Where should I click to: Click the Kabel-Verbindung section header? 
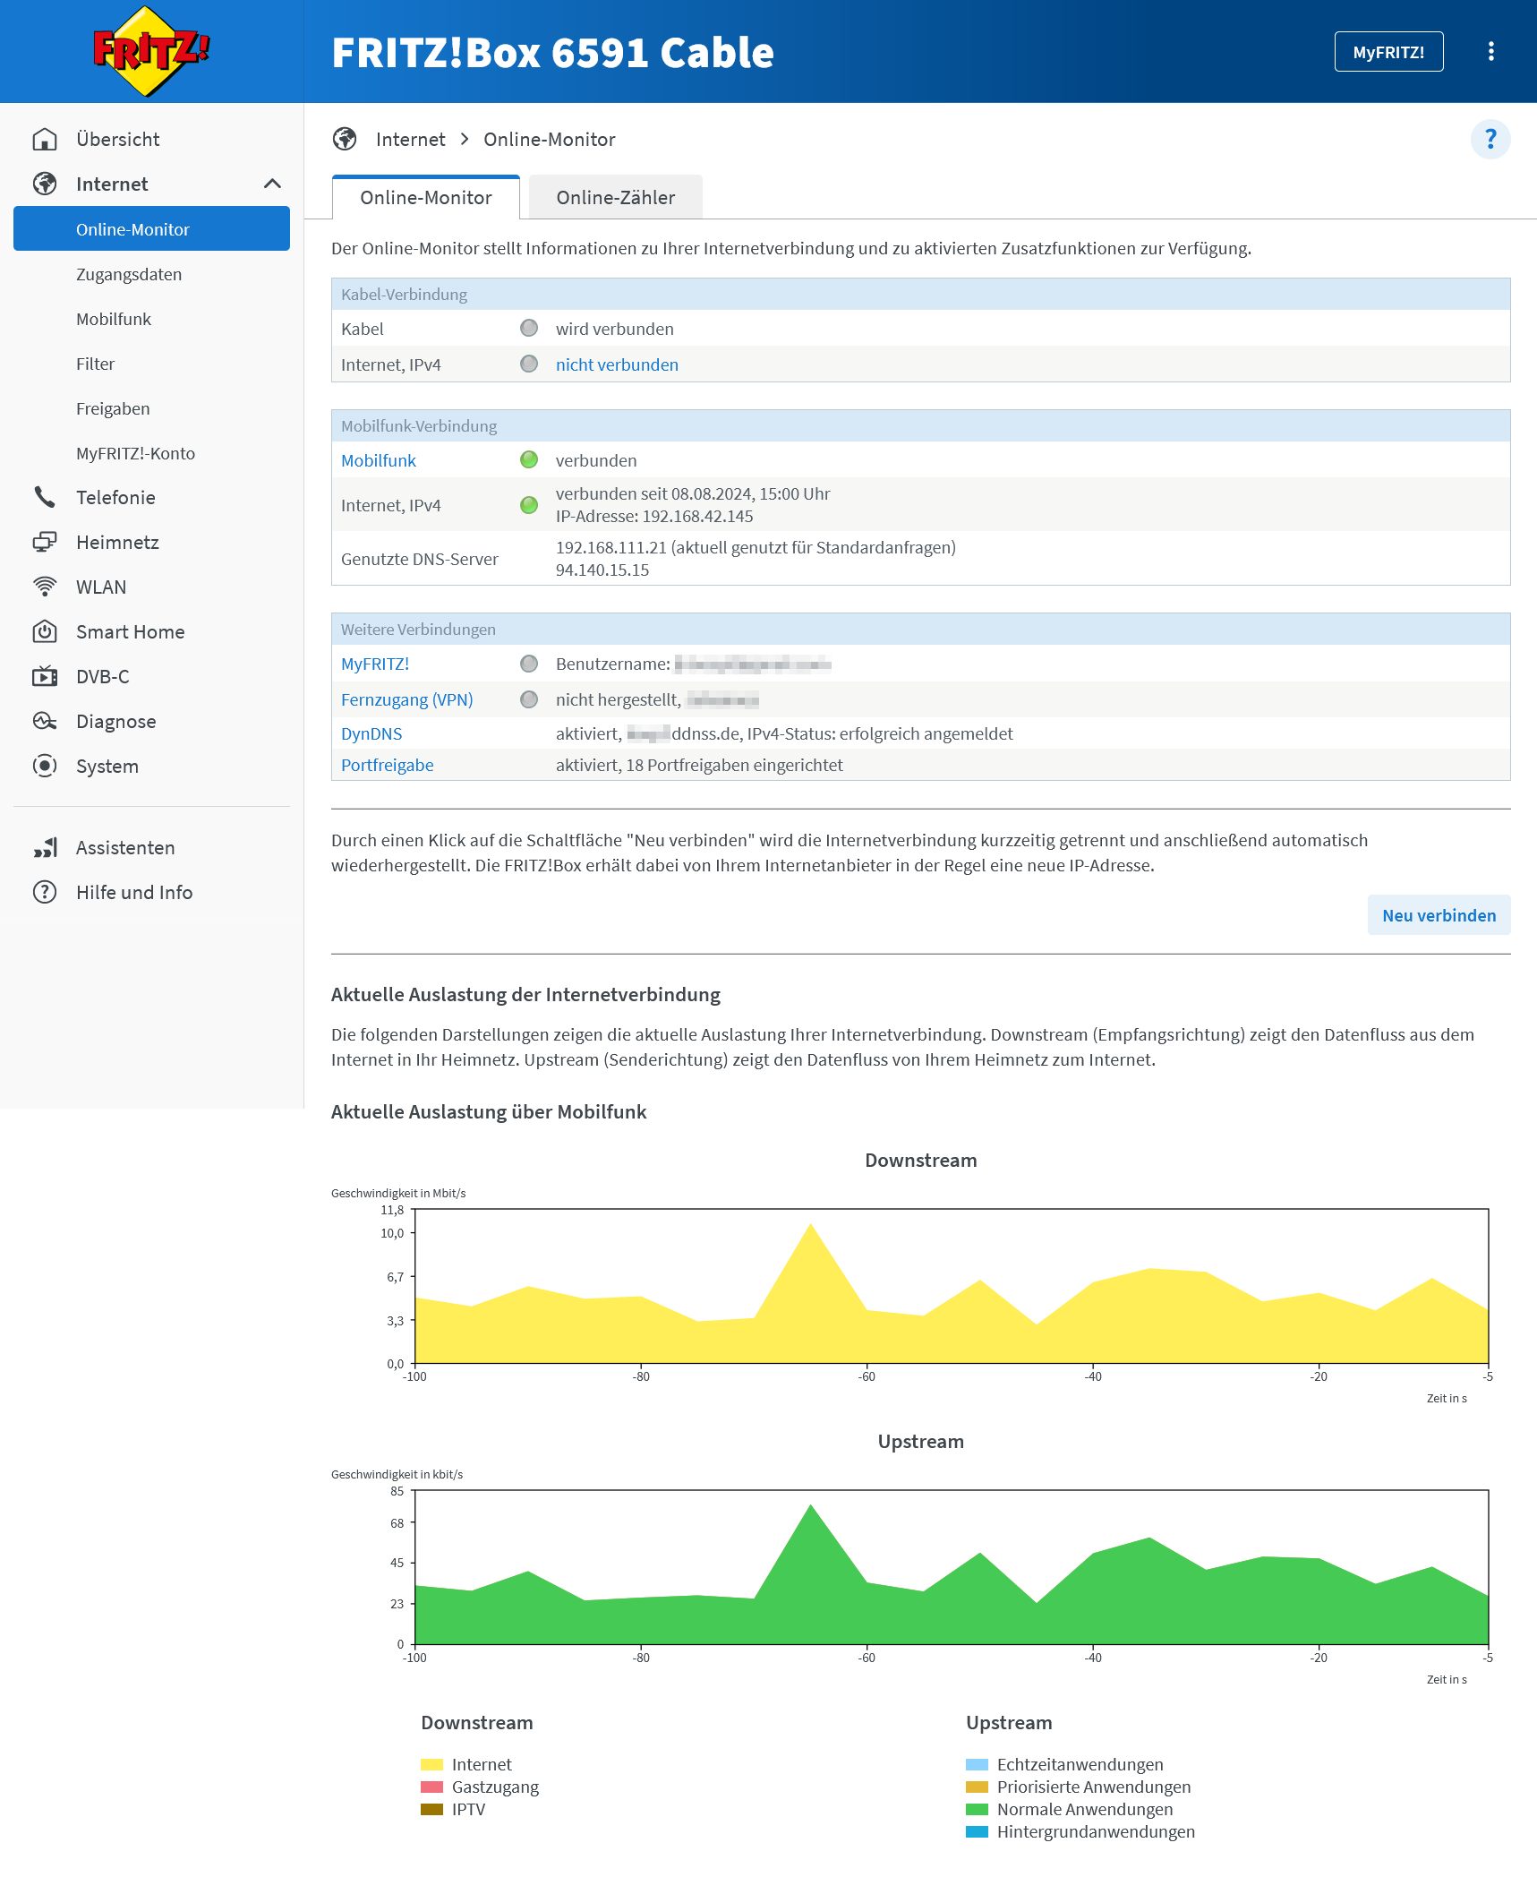point(920,294)
